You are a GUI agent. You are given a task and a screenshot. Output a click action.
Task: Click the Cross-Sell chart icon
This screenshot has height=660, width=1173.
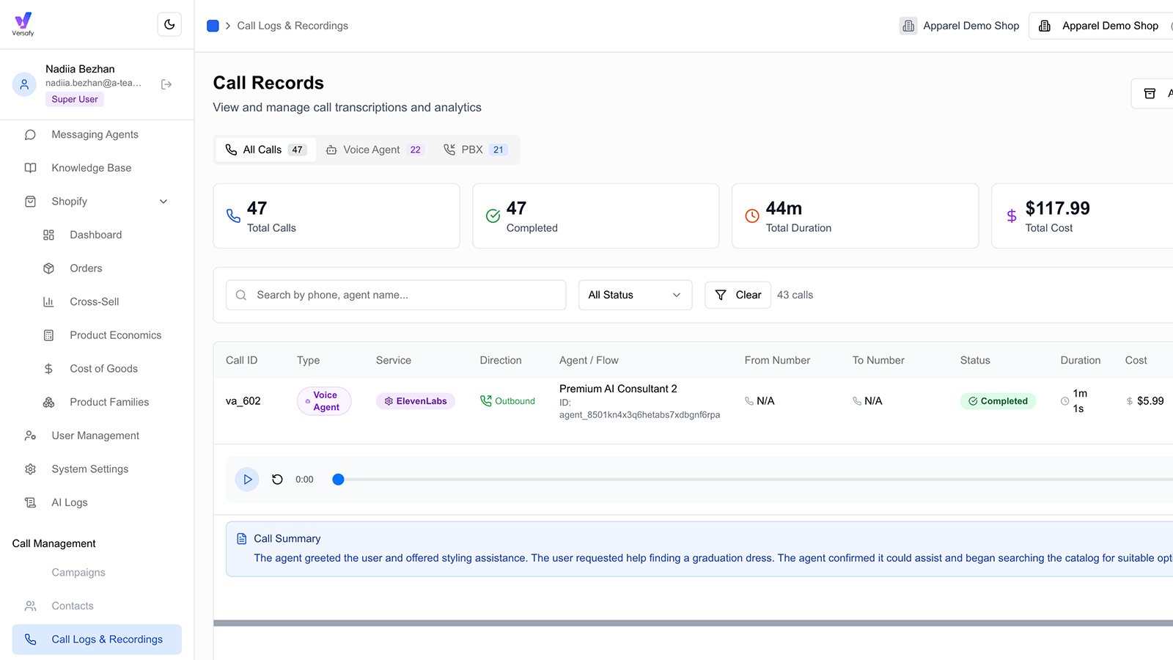(x=48, y=302)
